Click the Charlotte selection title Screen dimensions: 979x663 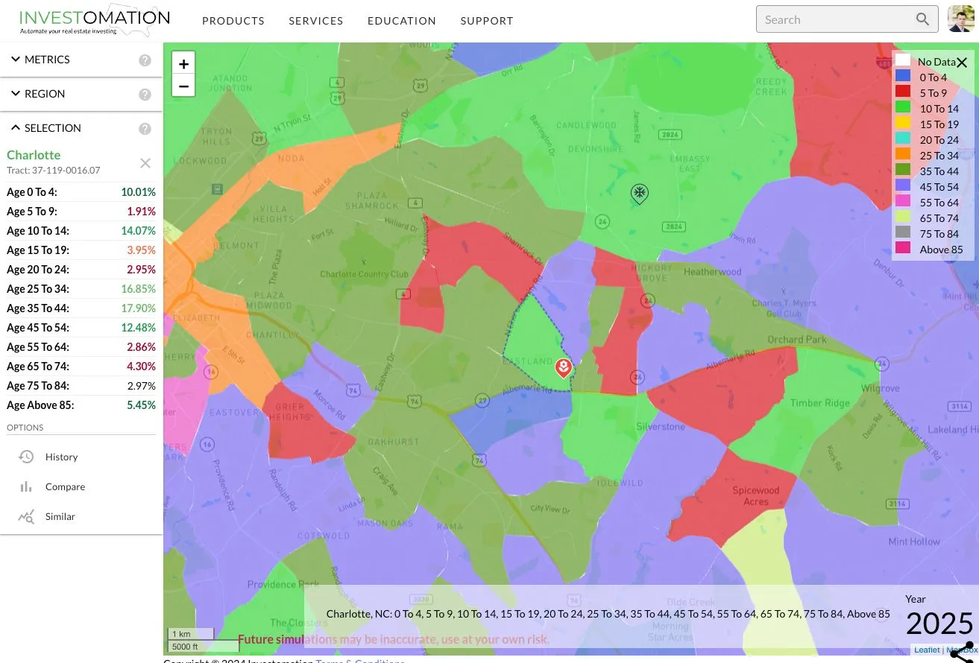[x=34, y=155]
